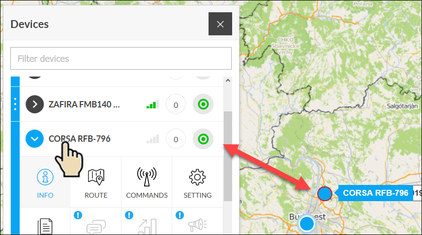
Task: Open the chat messages icon
Action: pos(96,227)
